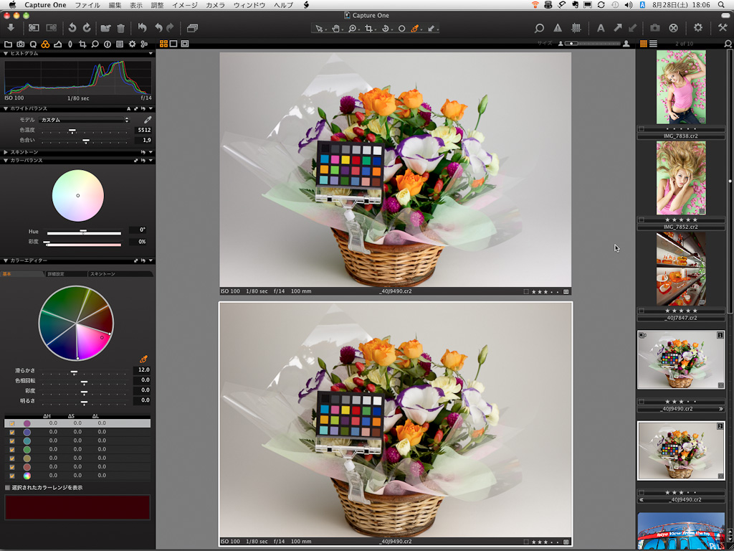734x551 pixels.
Task: Toggle the grid overlay icon
Action: pyautogui.click(x=576, y=28)
